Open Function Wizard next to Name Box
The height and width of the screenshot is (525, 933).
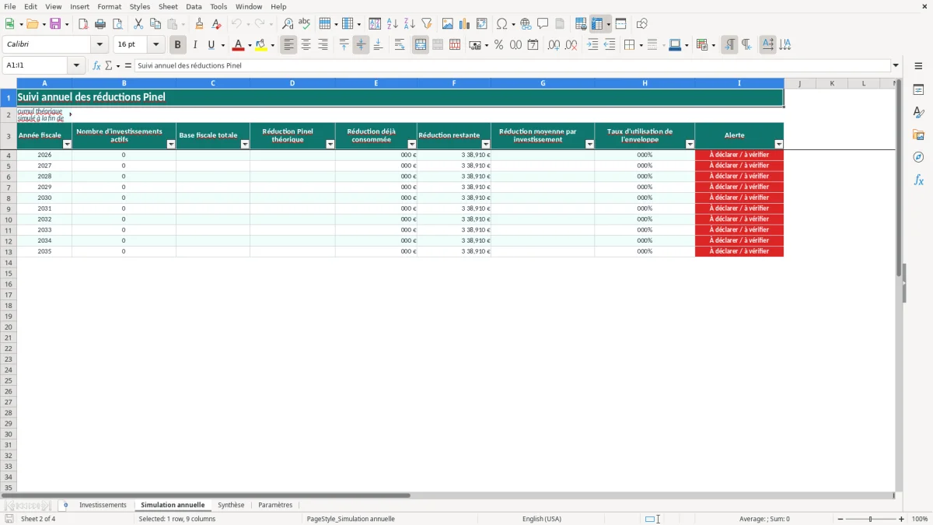coord(96,66)
